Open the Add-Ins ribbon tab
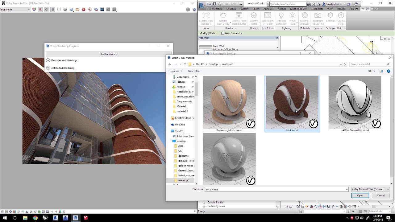This screenshot has width=395, height=222. [354, 9]
